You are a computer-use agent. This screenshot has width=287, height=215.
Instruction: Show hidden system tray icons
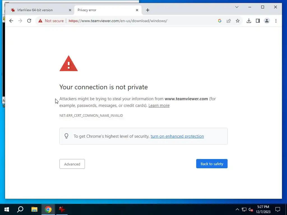click(237, 209)
